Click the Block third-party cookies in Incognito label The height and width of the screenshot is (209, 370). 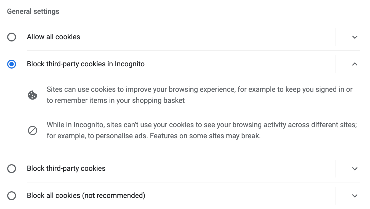pos(86,64)
